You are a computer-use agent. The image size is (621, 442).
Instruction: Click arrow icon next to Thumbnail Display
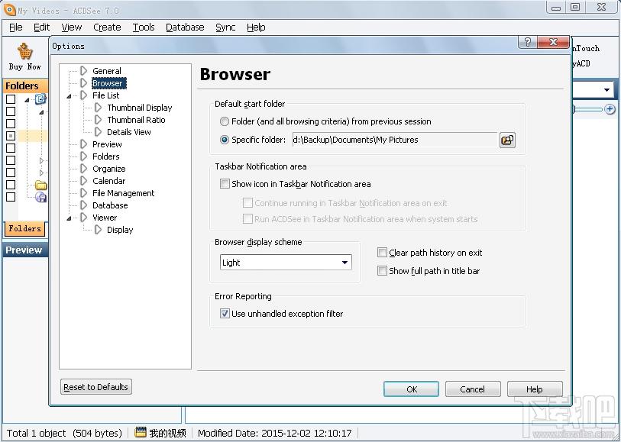coord(99,108)
